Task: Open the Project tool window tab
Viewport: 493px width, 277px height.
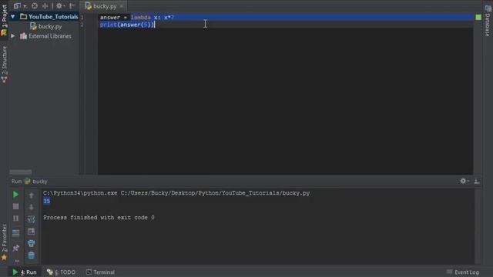Action: (4, 21)
